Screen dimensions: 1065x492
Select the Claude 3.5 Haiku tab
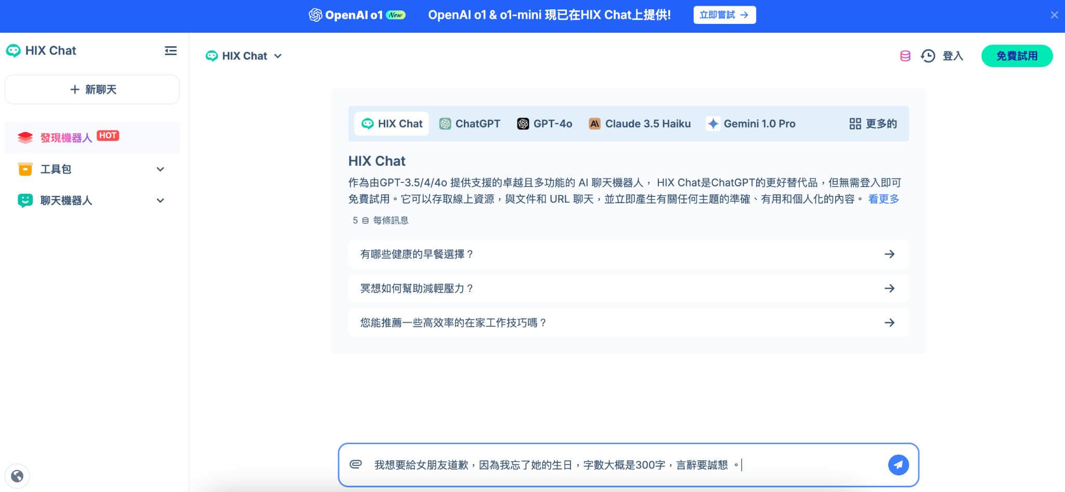tap(640, 124)
